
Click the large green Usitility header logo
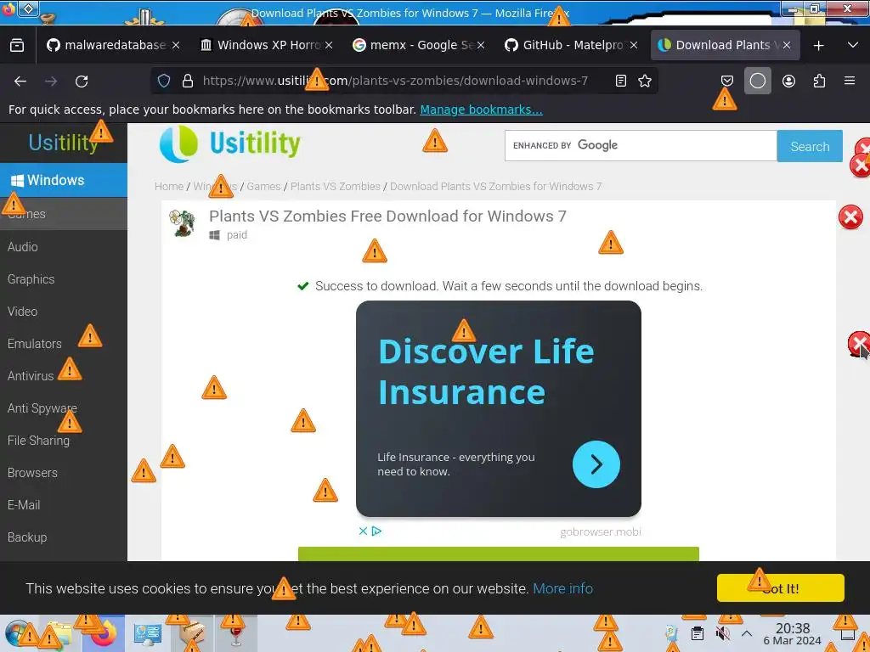(229, 143)
